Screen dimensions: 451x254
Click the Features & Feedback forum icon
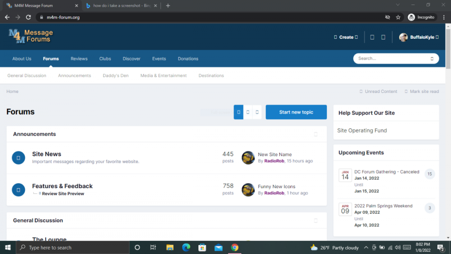coord(18,190)
